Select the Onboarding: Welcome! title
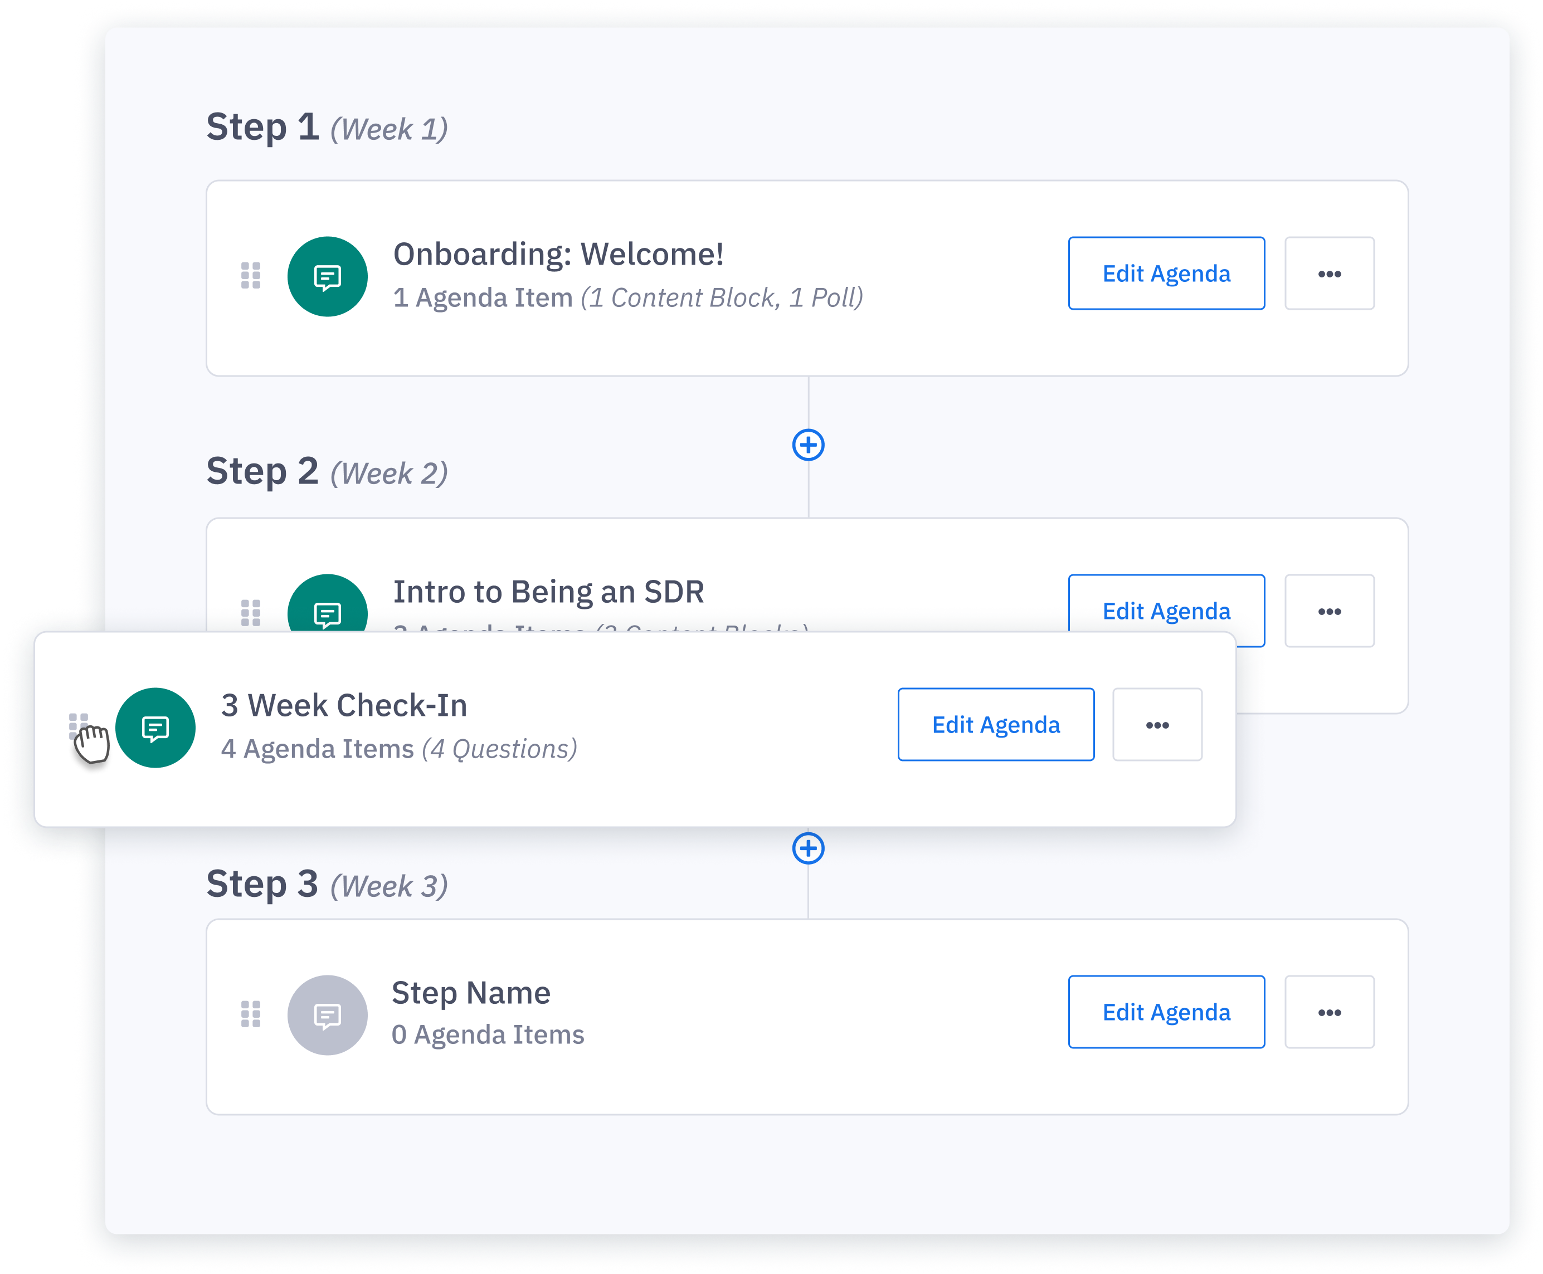This screenshot has width=1543, height=1274. coord(558,255)
